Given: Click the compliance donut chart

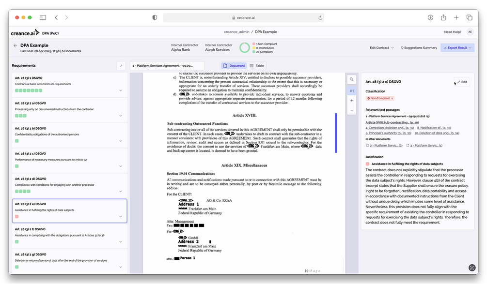Looking at the screenshot, I should point(244,48).
